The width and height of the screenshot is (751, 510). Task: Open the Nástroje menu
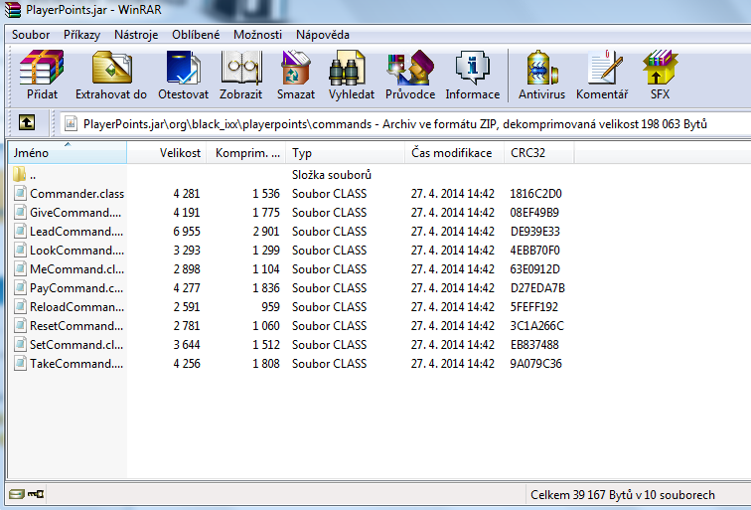(136, 34)
